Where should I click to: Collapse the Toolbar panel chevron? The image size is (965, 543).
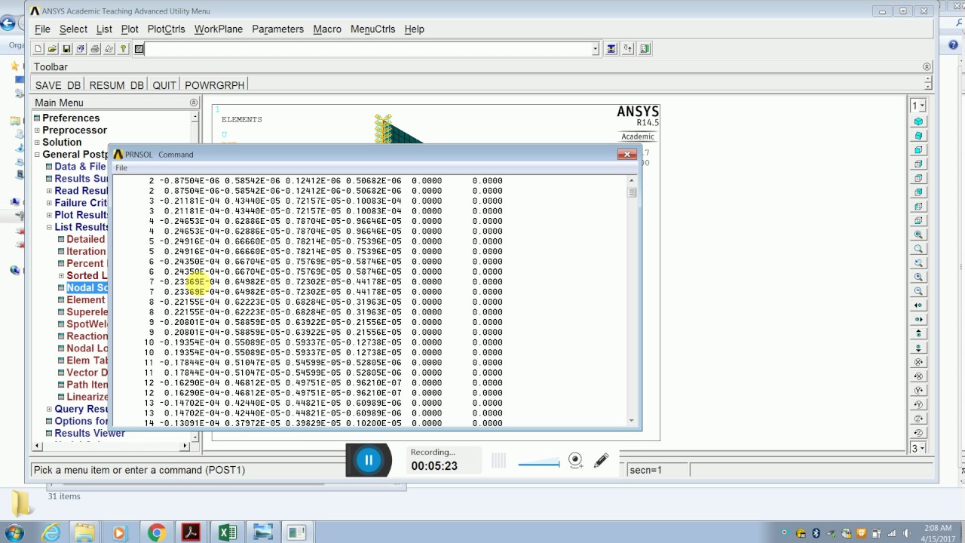927,66
